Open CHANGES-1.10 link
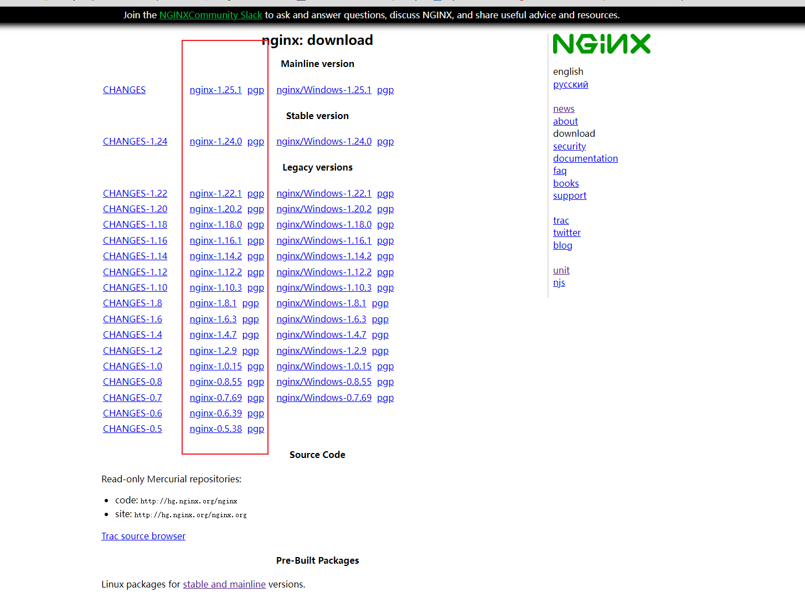This screenshot has width=805, height=608. (x=135, y=287)
